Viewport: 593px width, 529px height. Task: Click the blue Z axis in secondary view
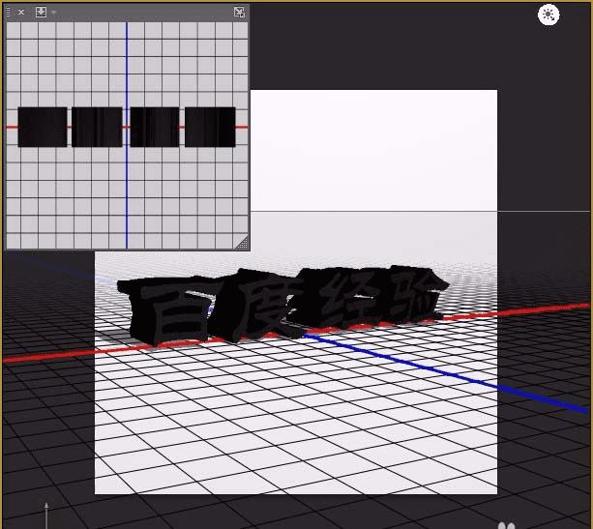coord(127,189)
